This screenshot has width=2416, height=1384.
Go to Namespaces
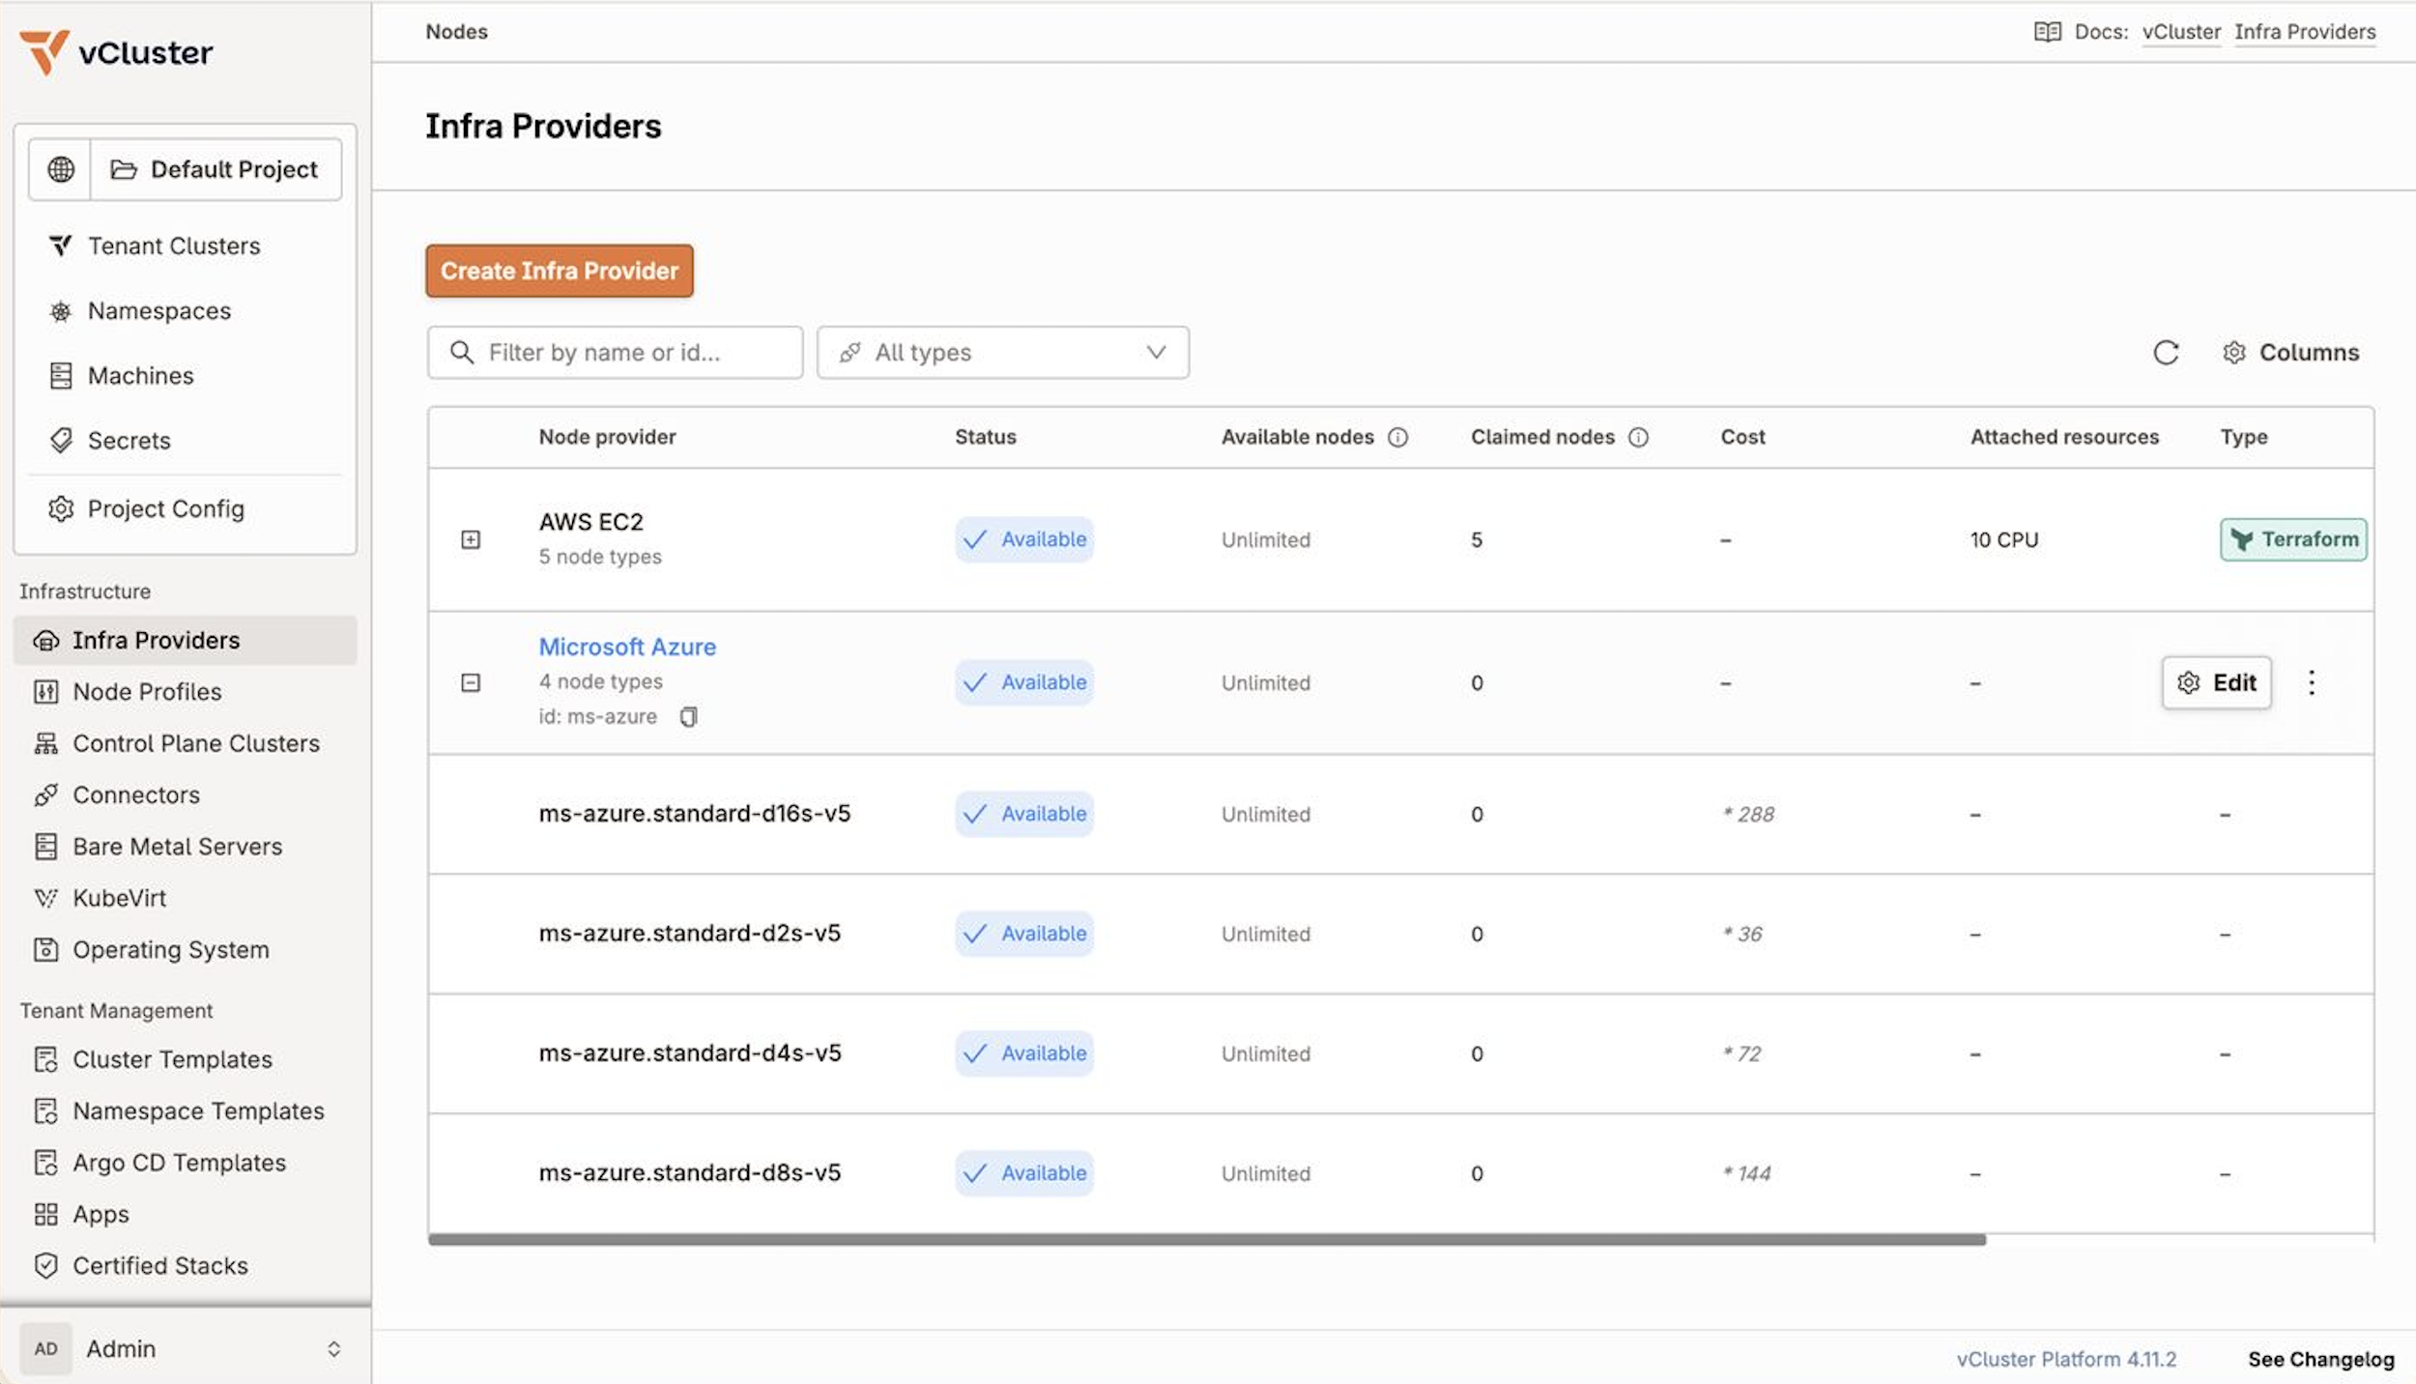[185, 310]
